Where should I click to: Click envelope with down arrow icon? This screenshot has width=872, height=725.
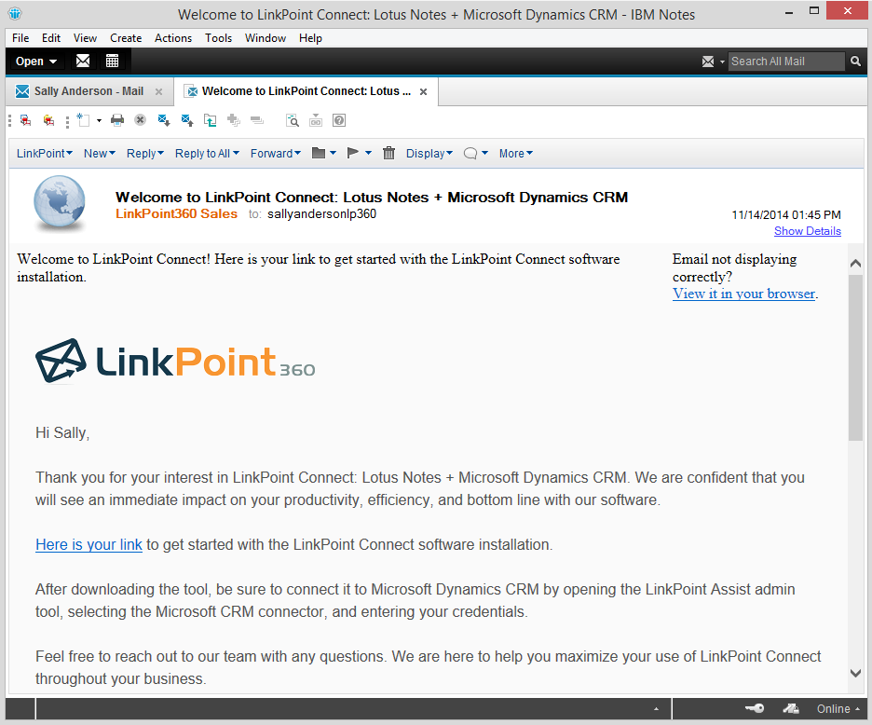pyautogui.click(x=164, y=120)
